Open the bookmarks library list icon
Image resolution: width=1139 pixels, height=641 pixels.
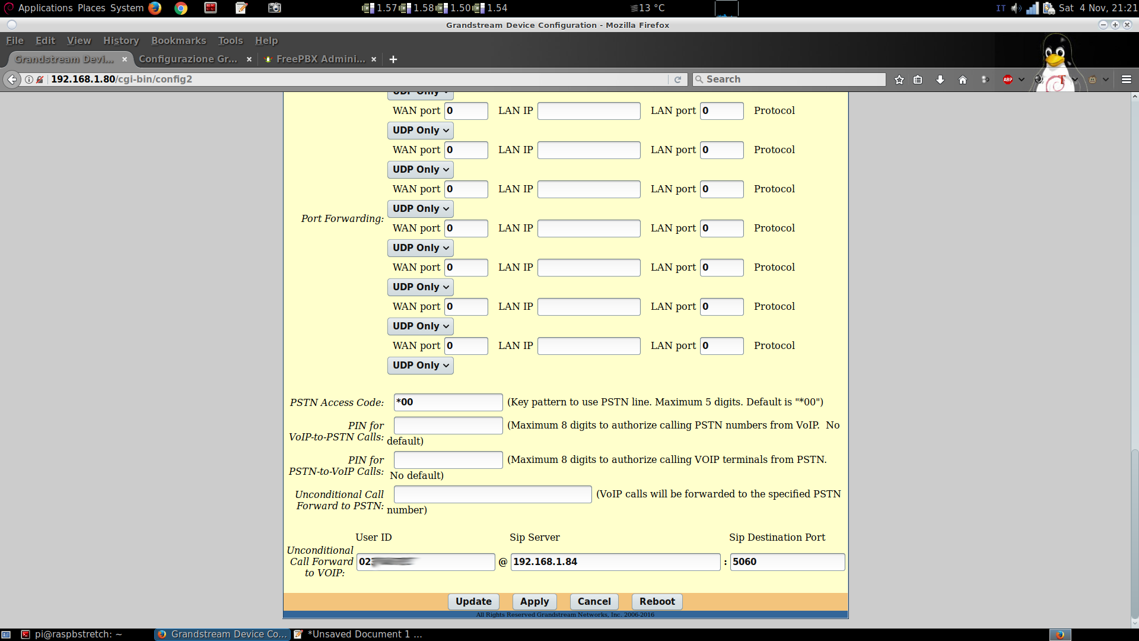pyautogui.click(x=918, y=80)
